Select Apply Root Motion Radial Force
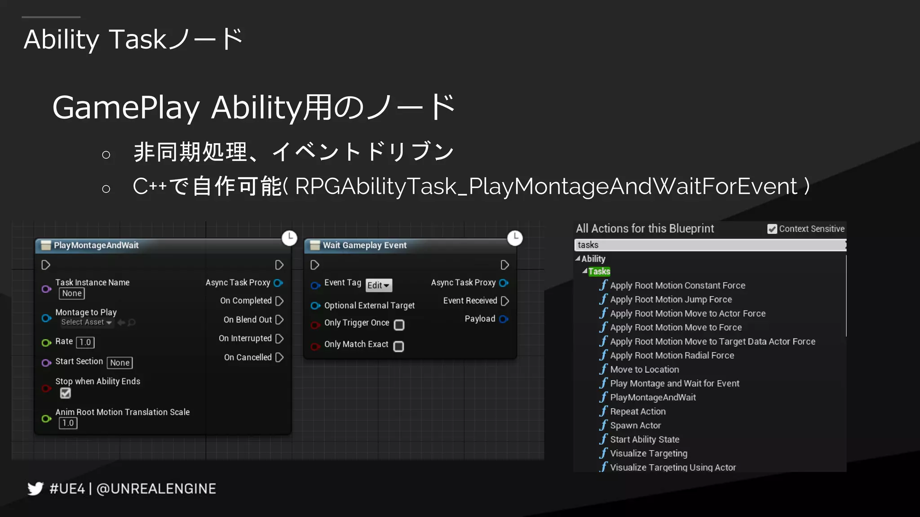The height and width of the screenshot is (517, 920). tap(672, 355)
